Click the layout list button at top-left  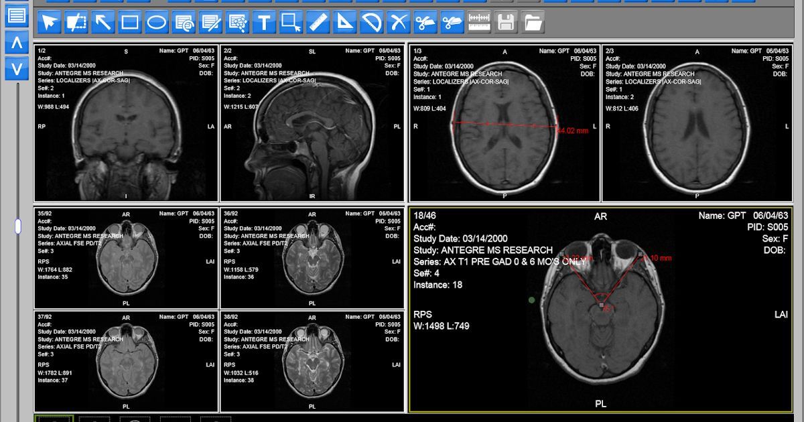tap(17, 15)
